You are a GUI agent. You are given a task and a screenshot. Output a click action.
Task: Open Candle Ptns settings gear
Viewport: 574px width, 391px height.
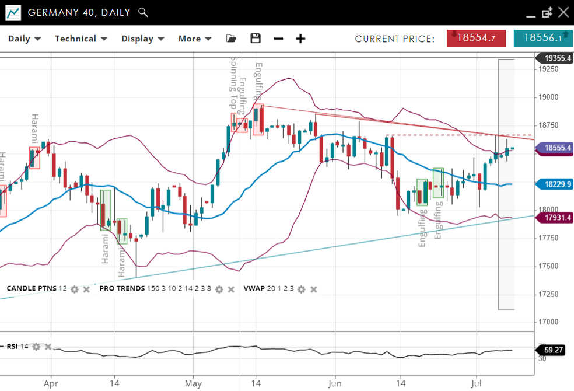tap(75, 289)
